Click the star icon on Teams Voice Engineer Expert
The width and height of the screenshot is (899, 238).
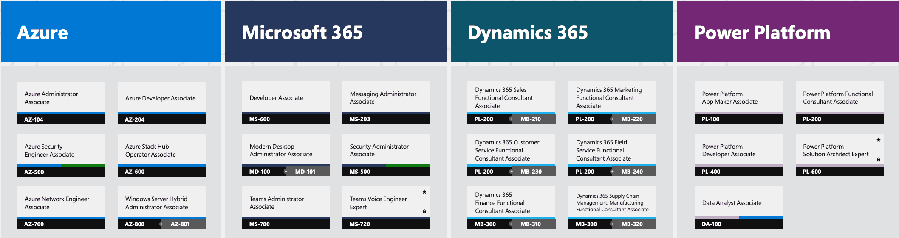424,192
